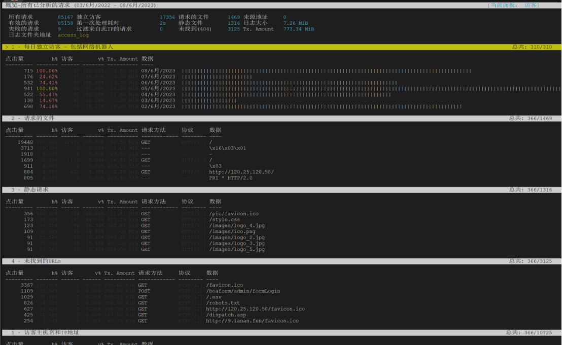Select the 03/6月/2023 visitor row
Screen dimensions: 562x345
coord(129,101)
